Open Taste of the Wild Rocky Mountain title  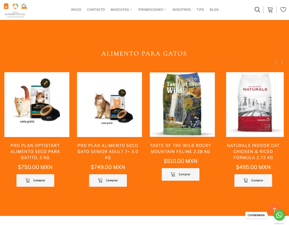(x=181, y=149)
